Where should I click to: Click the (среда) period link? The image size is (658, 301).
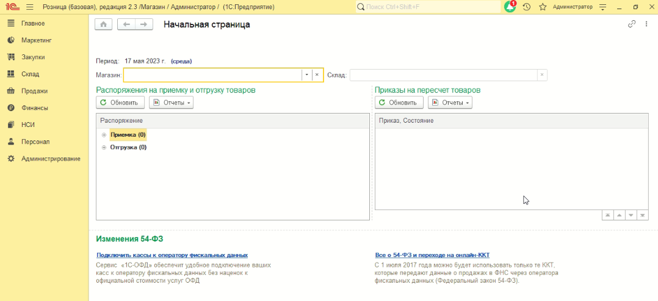coord(181,61)
